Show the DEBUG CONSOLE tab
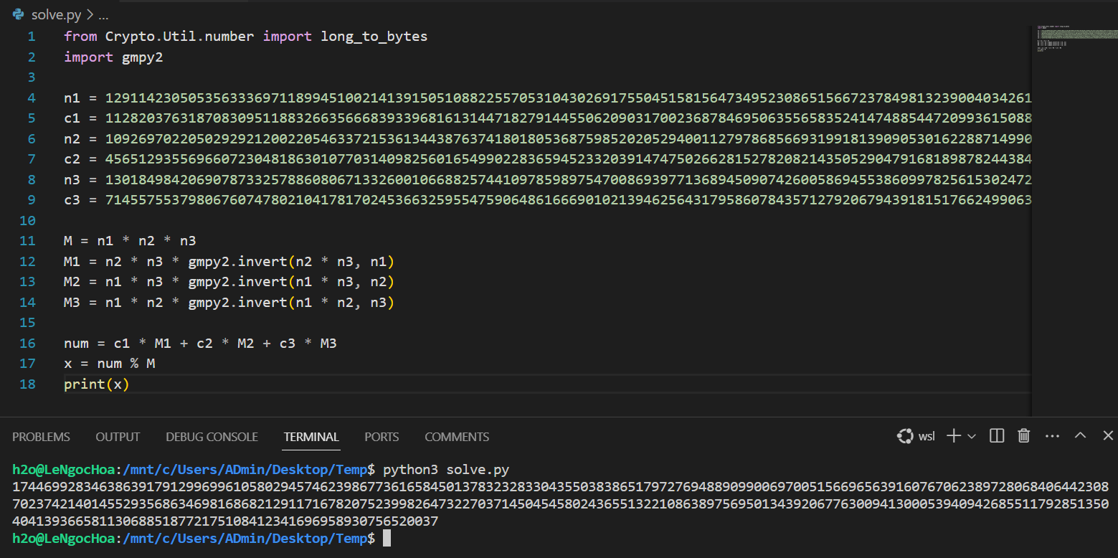The height and width of the screenshot is (558, 1118). click(212, 437)
